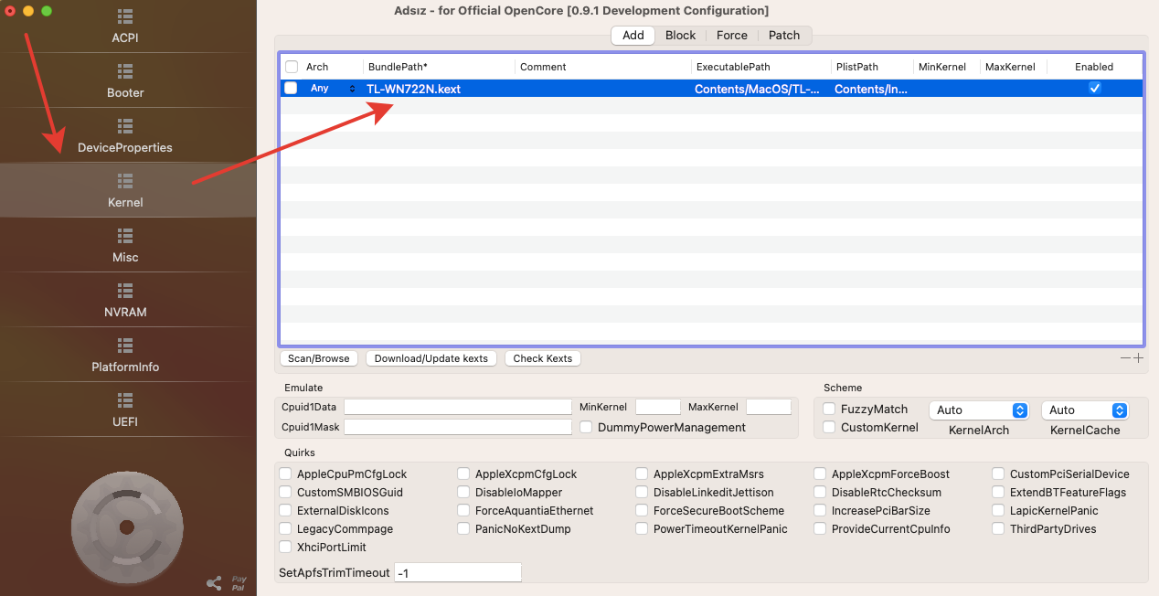Enable the DummyPowerManagement checkbox
This screenshot has width=1159, height=596.
click(586, 427)
